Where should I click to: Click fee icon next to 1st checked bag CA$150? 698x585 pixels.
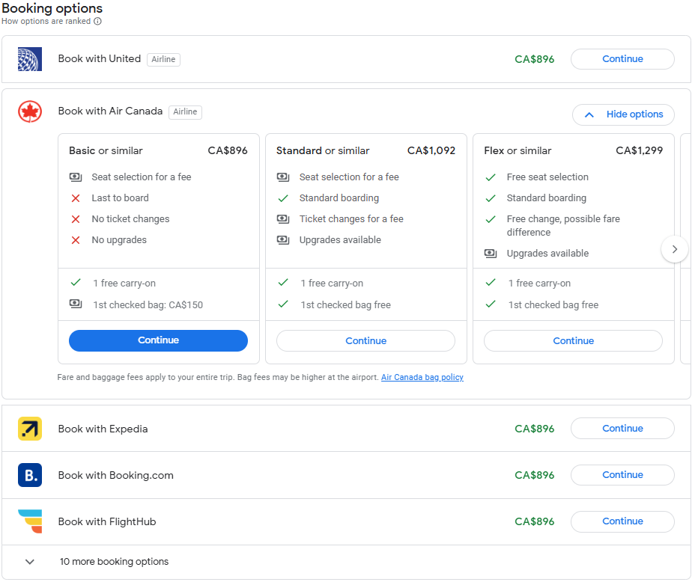click(x=76, y=304)
